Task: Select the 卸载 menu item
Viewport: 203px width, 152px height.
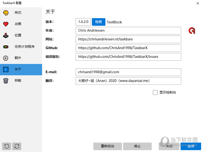Action: (21, 81)
